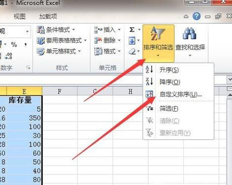Click the percent style icon

click(14, 44)
